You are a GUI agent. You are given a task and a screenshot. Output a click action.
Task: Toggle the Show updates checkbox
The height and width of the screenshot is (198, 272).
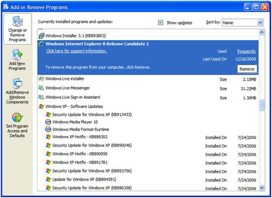coord(160,23)
